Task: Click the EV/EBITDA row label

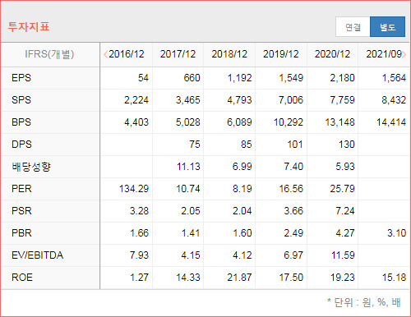Action: pos(38,255)
